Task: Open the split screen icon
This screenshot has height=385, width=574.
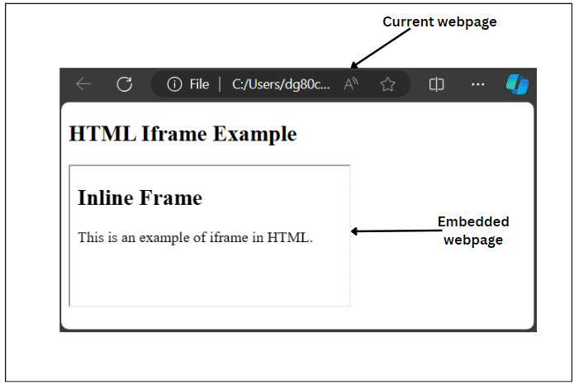Action: (436, 84)
